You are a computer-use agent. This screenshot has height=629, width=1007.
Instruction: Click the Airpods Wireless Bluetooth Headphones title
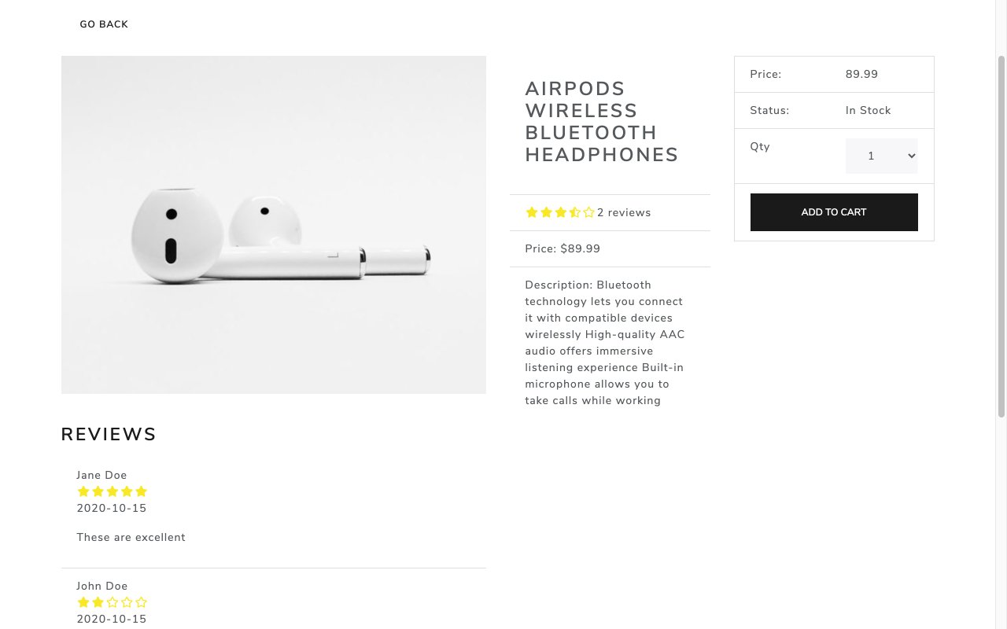(602, 122)
